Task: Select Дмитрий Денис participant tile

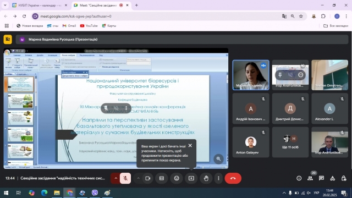Action: [290, 109]
